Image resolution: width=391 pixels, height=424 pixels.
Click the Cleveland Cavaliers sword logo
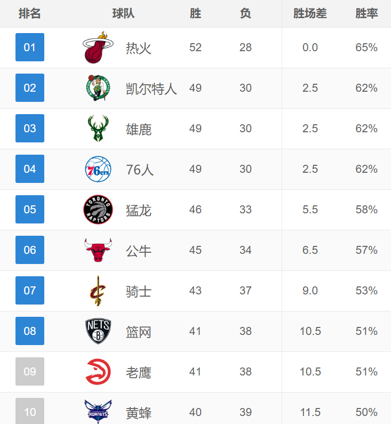click(98, 291)
